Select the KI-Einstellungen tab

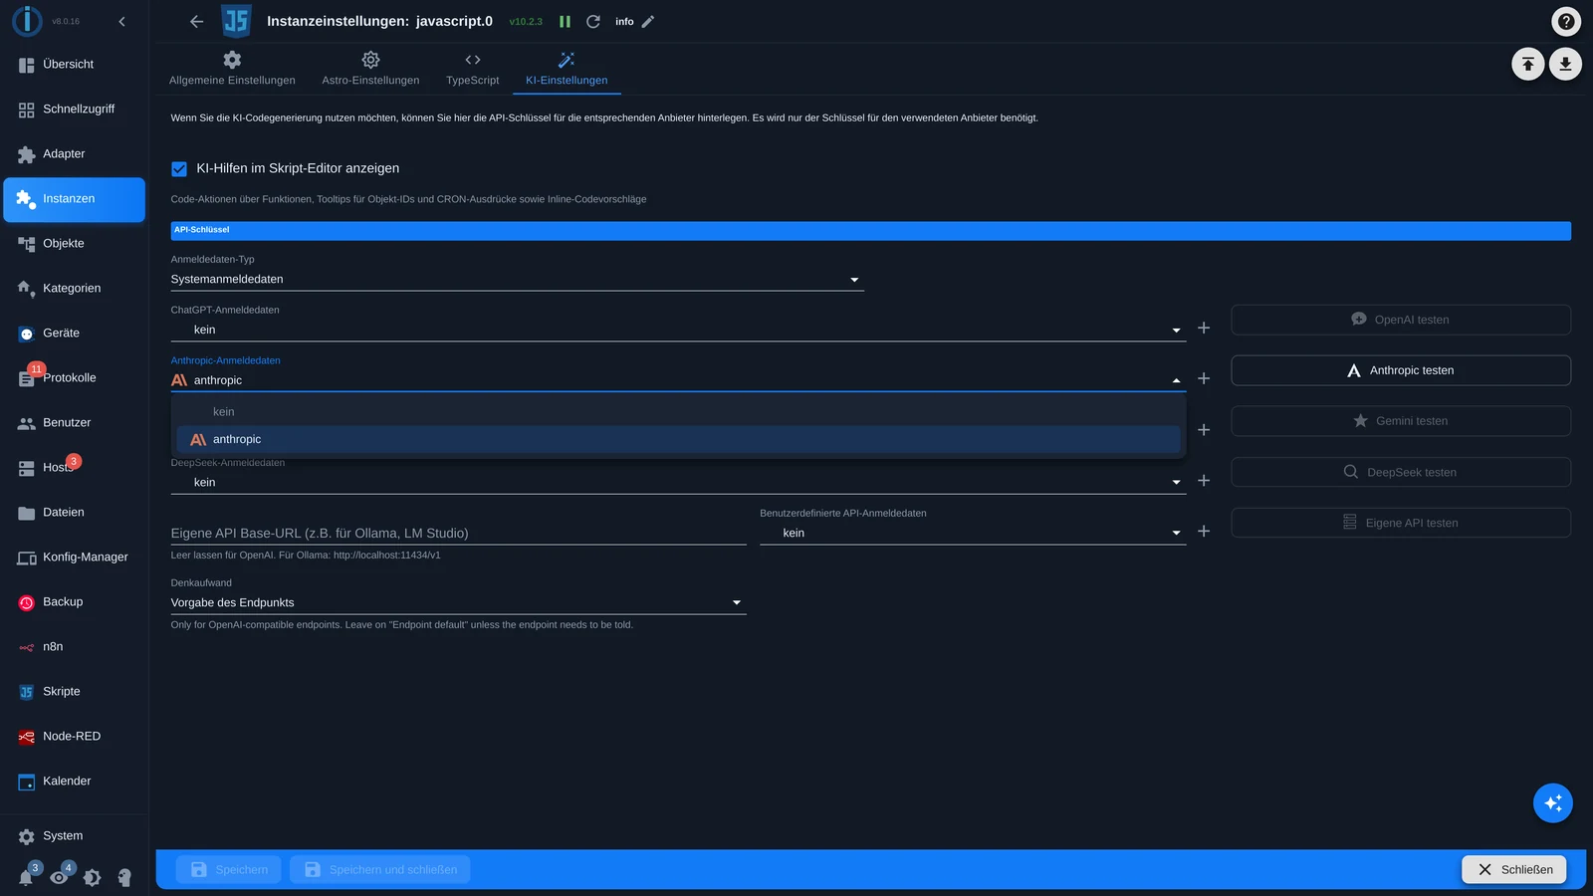coord(567,69)
